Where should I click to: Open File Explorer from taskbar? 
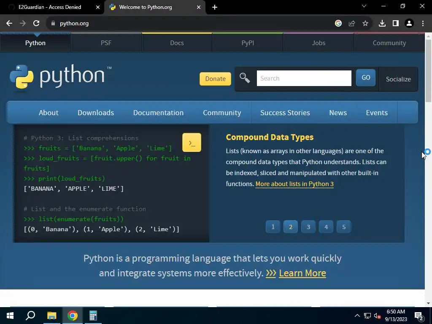(51, 316)
